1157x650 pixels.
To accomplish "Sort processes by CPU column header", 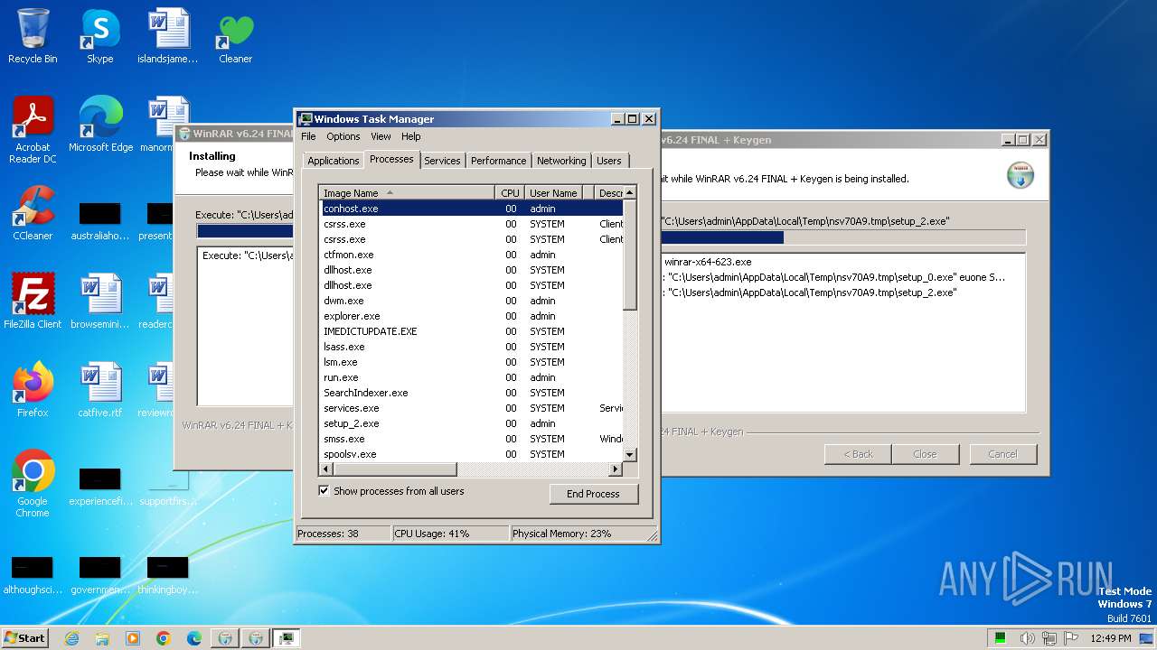I will coord(510,193).
